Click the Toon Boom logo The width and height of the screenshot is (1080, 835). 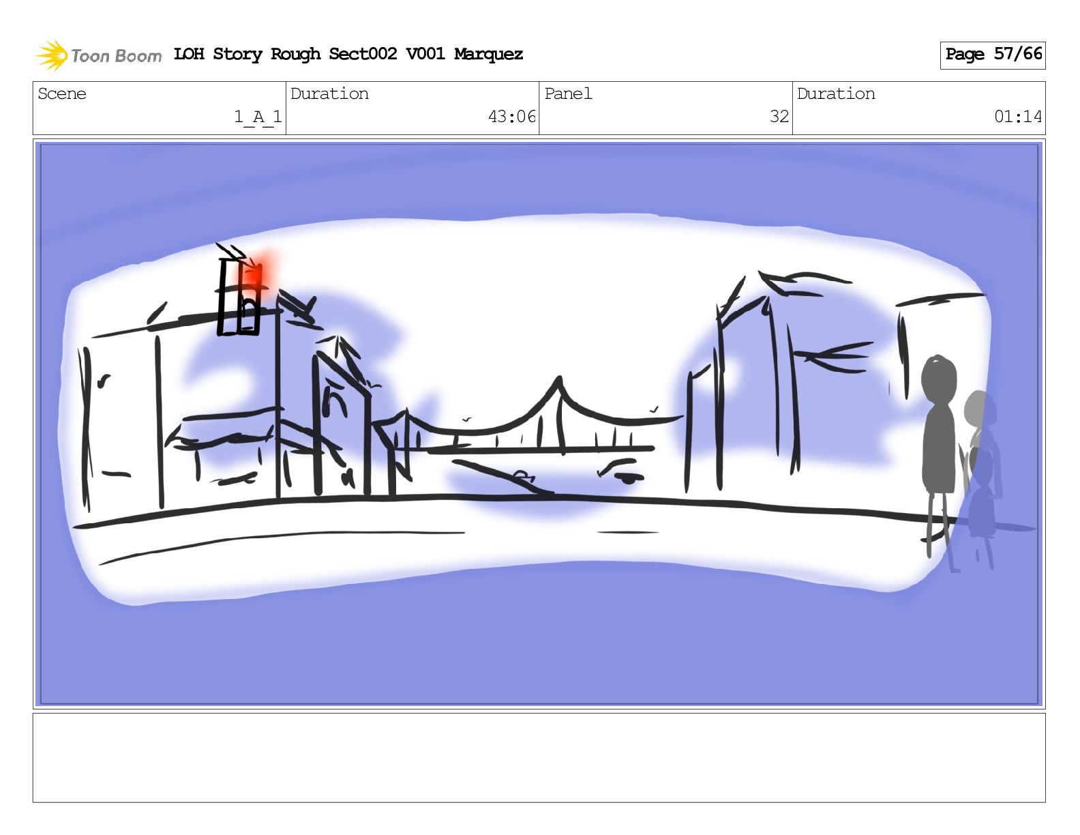99,55
